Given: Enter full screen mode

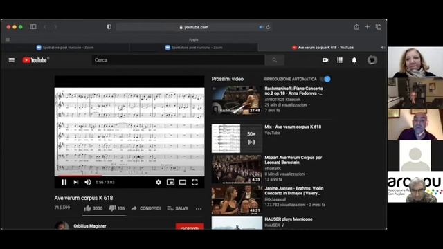Looking at the screenshot, I should tap(195, 183).
